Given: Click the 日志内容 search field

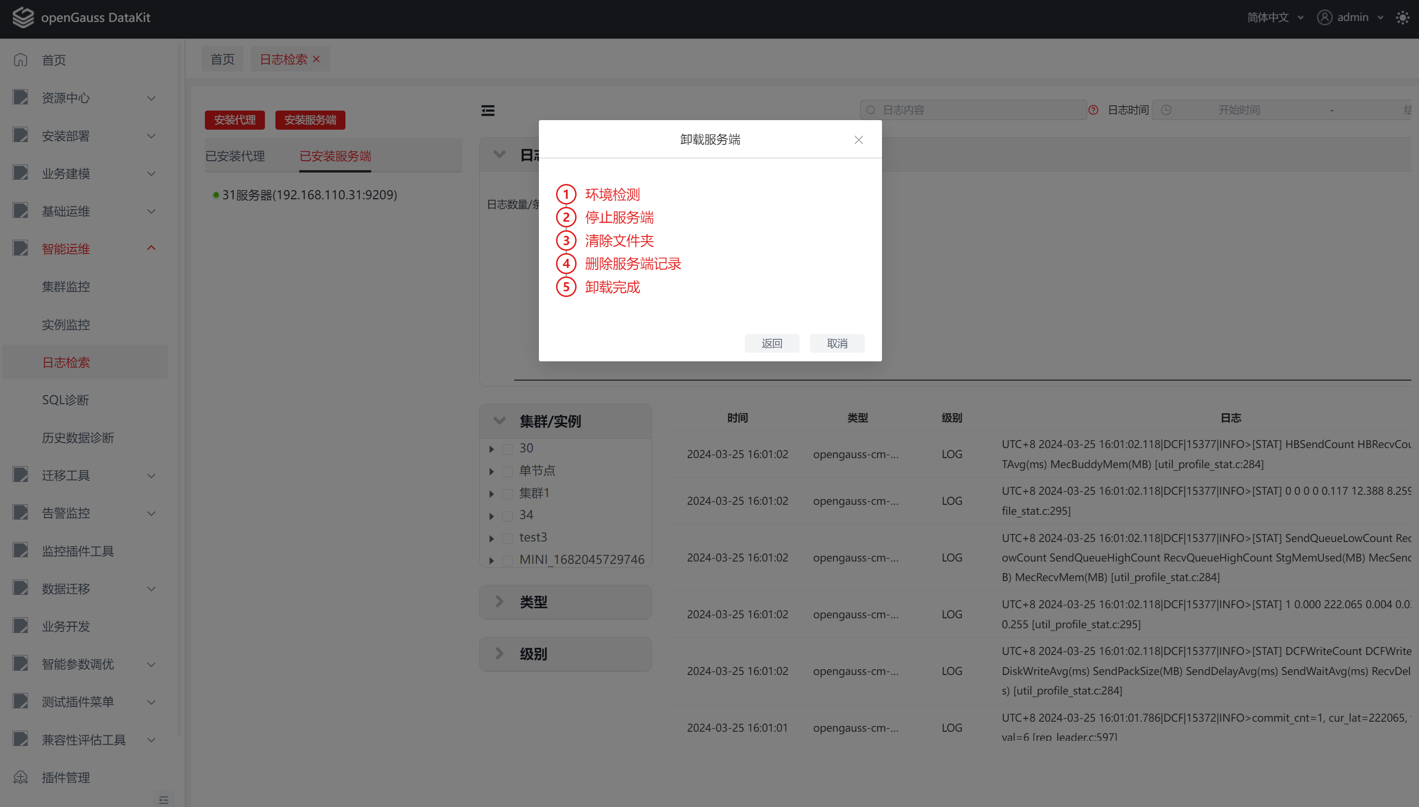Looking at the screenshot, I should click(x=973, y=110).
